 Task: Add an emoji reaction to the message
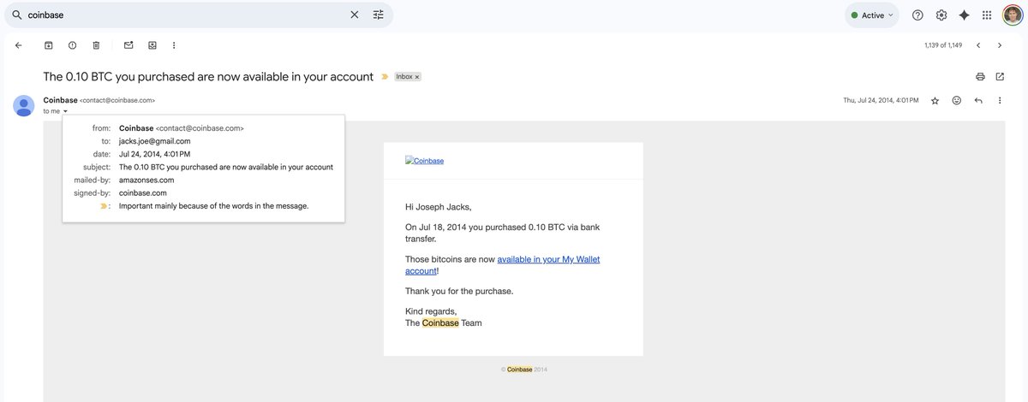tap(957, 100)
